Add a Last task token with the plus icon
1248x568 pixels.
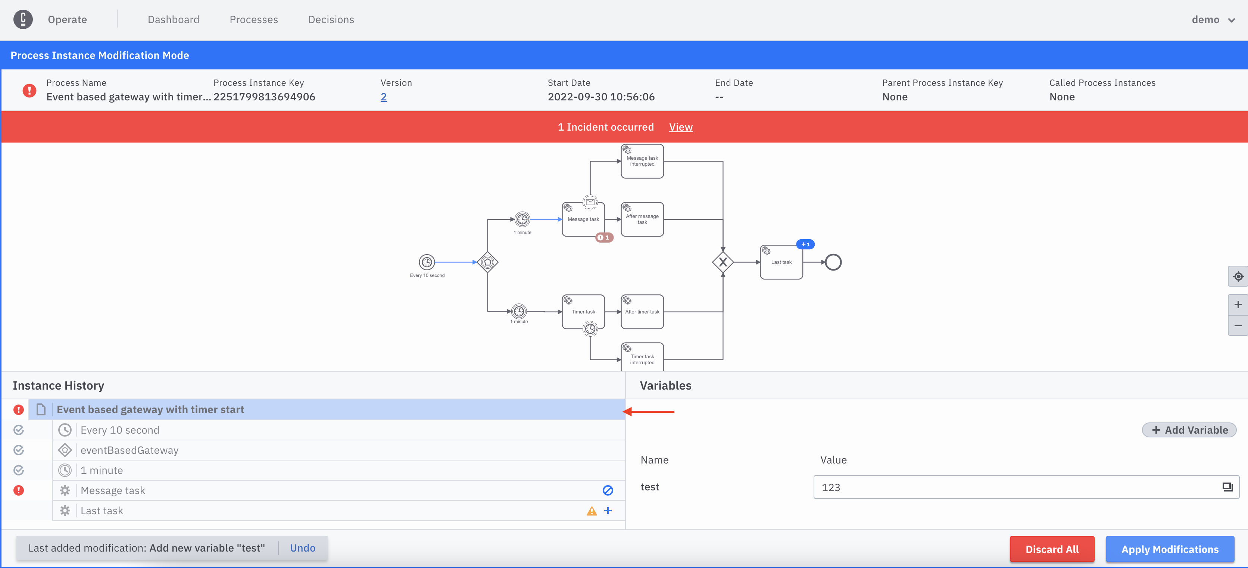tap(608, 510)
